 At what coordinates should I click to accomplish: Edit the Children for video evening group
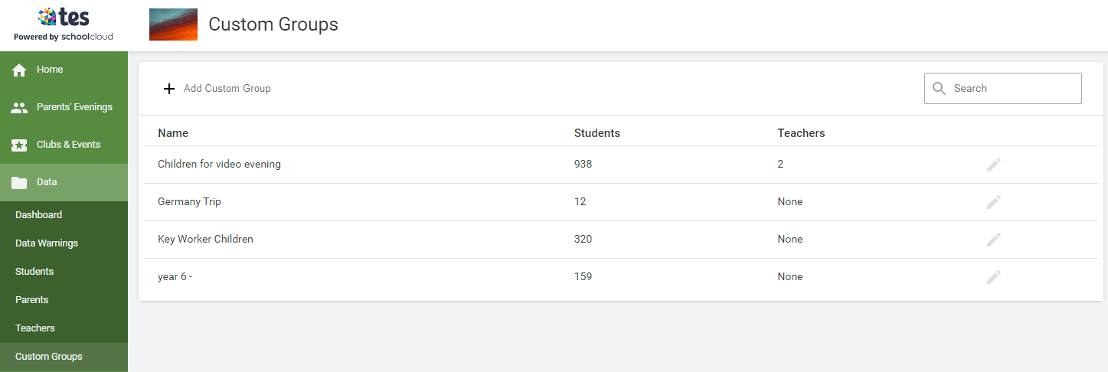[993, 165]
